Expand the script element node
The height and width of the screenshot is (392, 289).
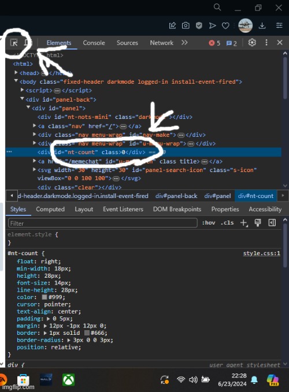(22, 89)
